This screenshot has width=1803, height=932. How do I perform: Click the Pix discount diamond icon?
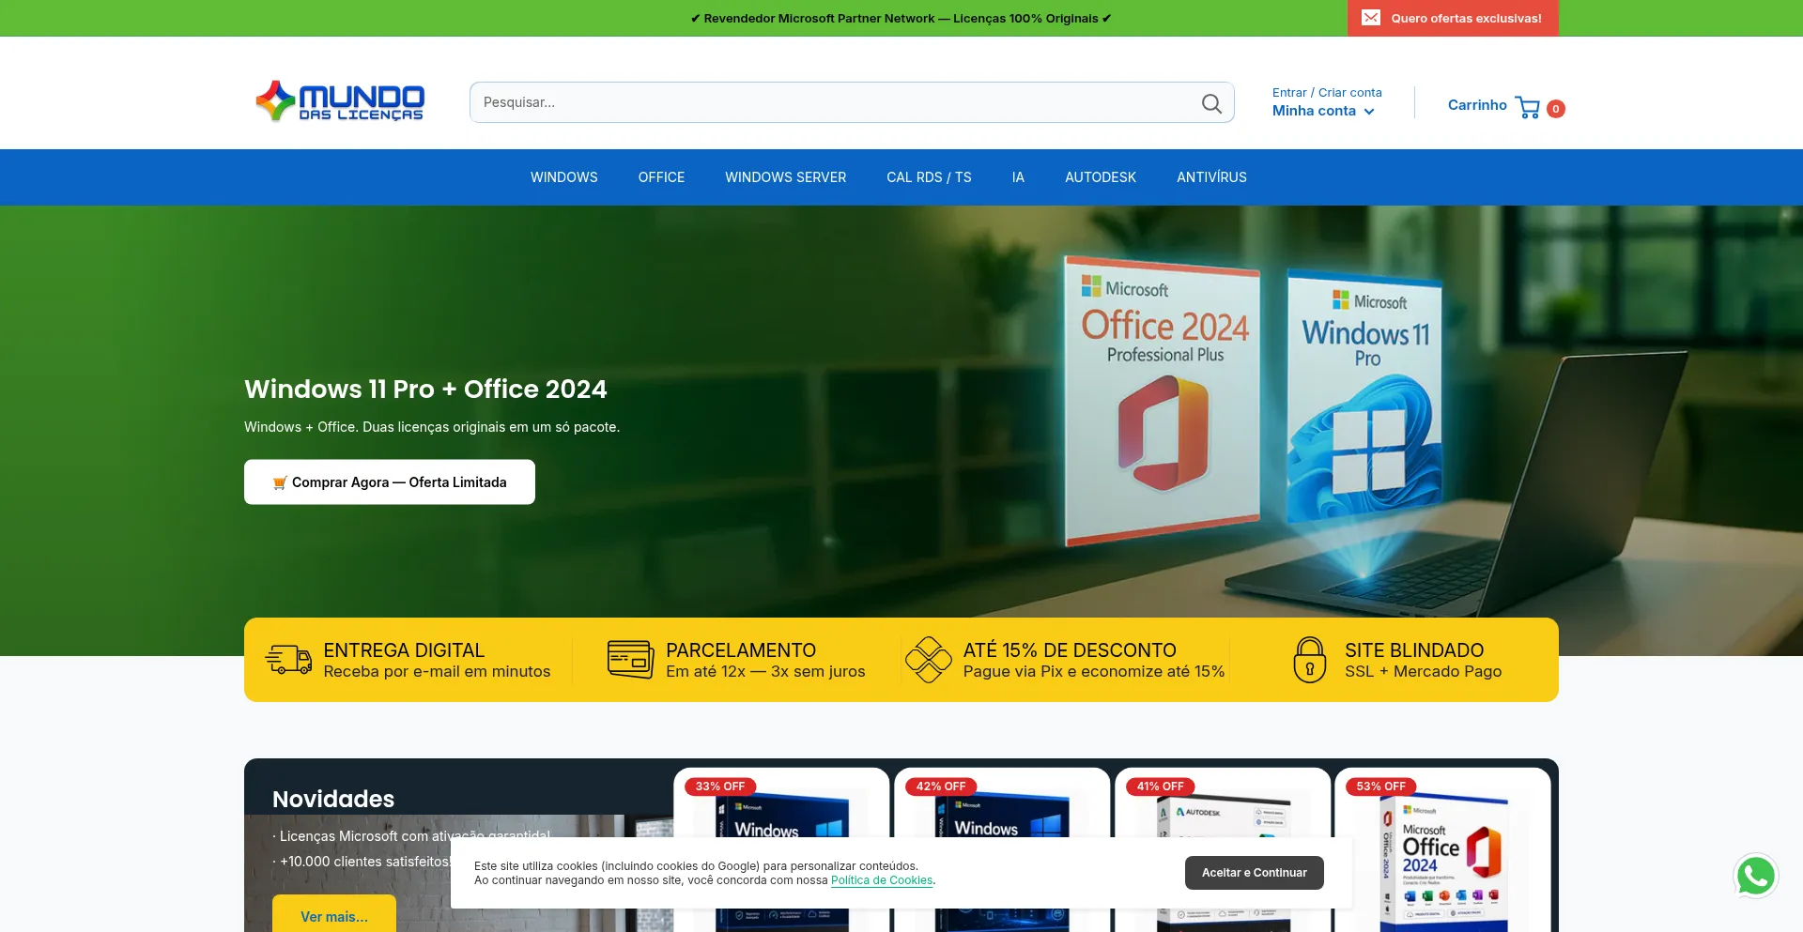click(929, 659)
